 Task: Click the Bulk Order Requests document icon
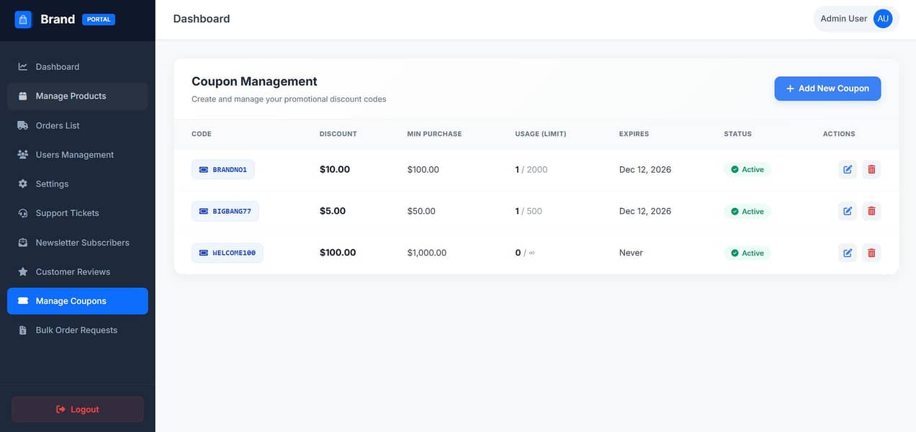23,330
